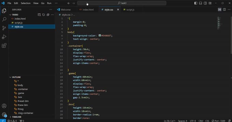Click Ln 50, Col 1 go to line

170,121
